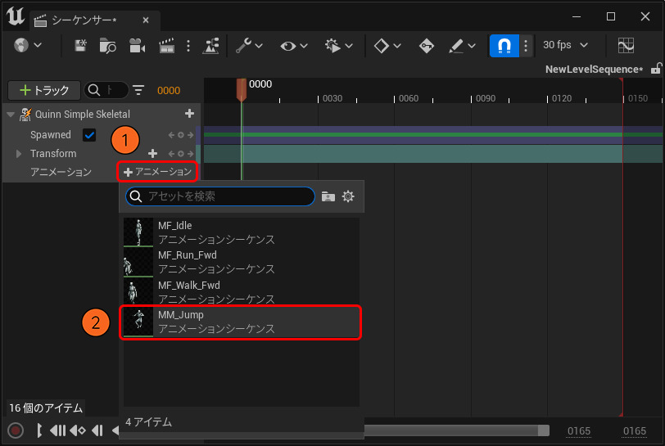Image resolution: width=665 pixels, height=446 pixels.
Task: Click the red record button
Action: pyautogui.click(x=16, y=430)
